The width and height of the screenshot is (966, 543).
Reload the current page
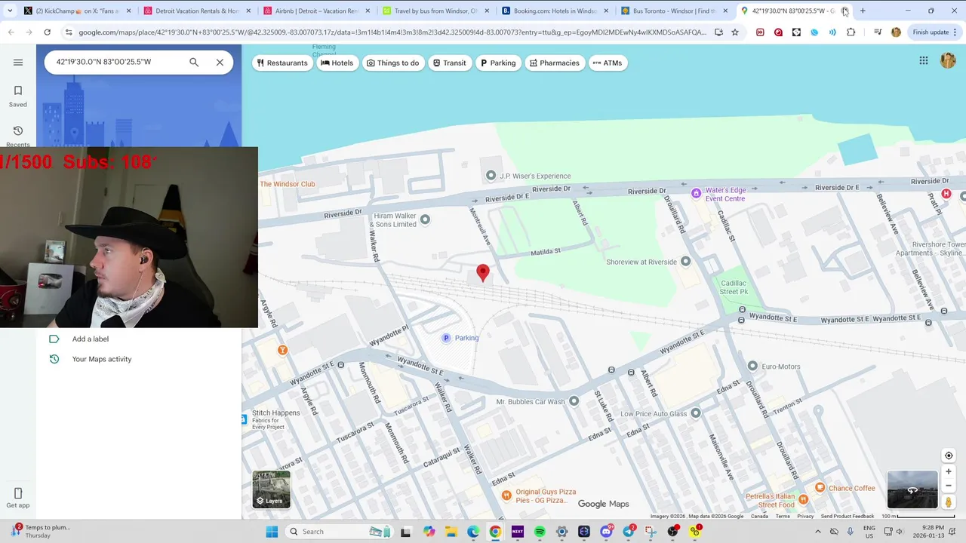coord(47,32)
